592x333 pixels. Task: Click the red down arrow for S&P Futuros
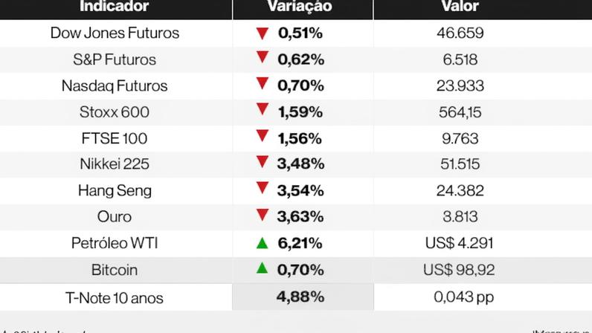pos(261,59)
